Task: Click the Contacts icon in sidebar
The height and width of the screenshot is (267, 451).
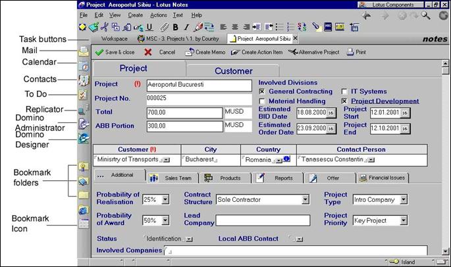Action: point(84,80)
